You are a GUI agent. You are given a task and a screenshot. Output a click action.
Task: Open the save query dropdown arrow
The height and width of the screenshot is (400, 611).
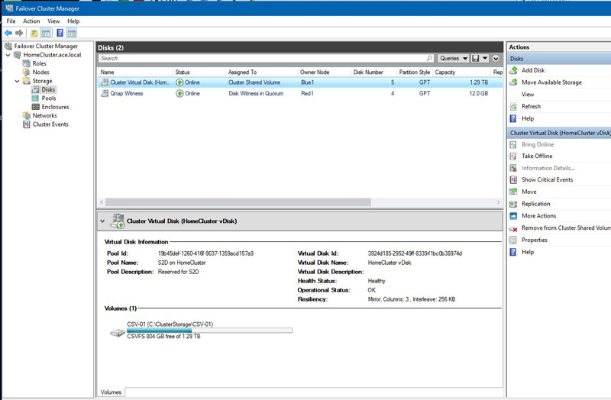[x=487, y=58]
